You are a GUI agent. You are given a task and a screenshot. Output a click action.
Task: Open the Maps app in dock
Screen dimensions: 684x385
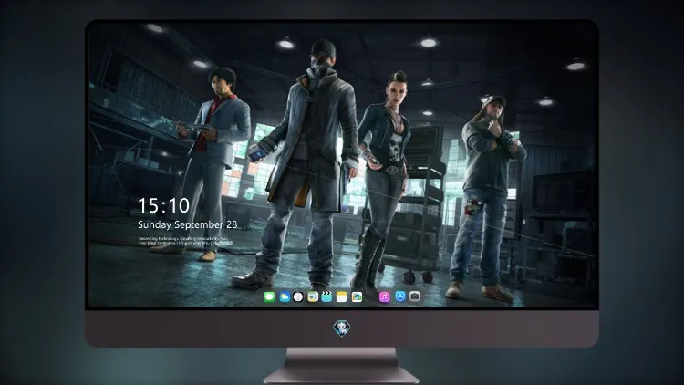coord(313,297)
